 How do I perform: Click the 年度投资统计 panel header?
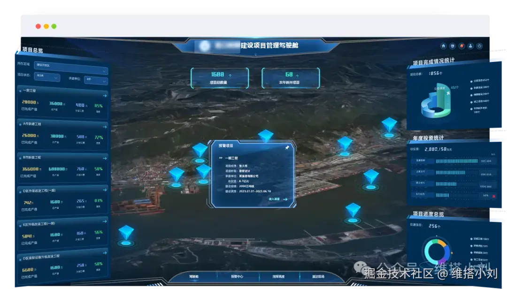(428, 138)
